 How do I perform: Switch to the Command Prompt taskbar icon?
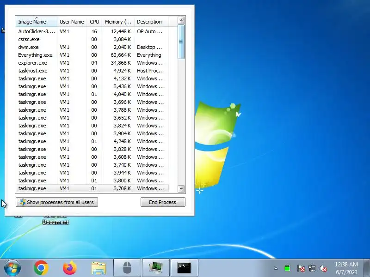pyautogui.click(x=184, y=268)
